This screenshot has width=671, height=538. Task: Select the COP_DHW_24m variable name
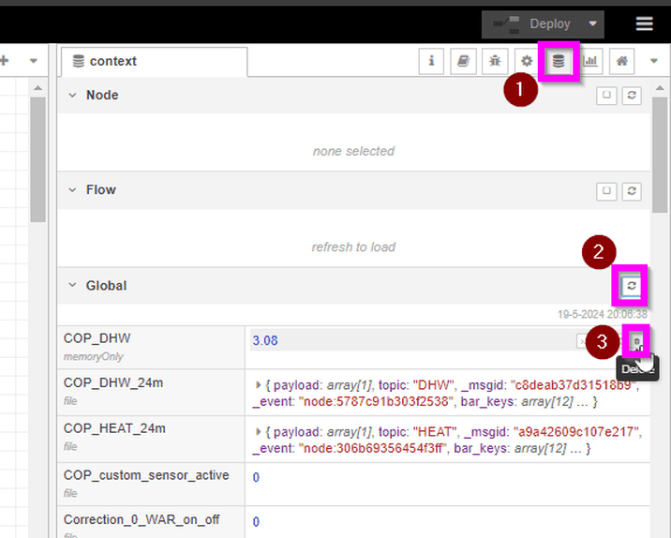(x=113, y=382)
